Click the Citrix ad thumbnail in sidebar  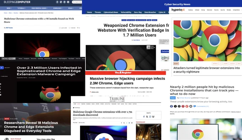165,58
